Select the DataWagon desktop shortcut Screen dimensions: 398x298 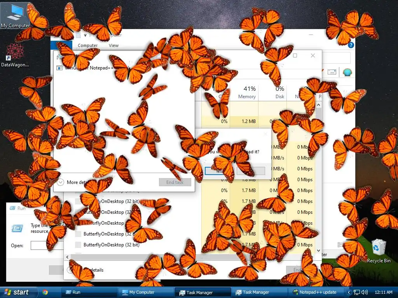click(x=15, y=55)
